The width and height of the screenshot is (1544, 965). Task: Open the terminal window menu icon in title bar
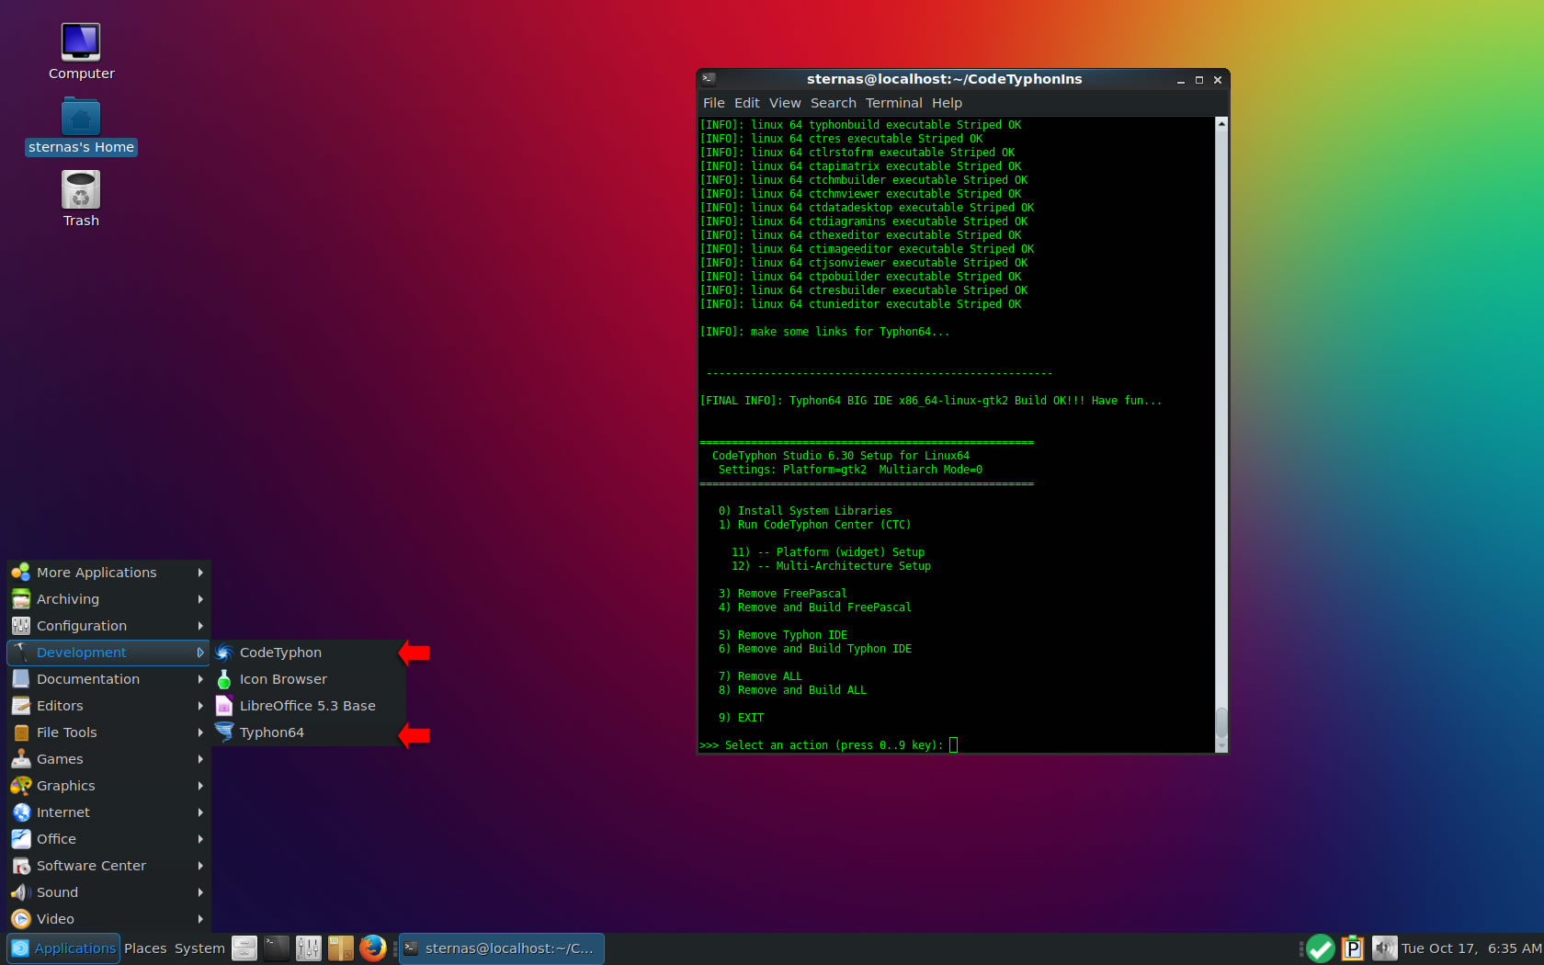709,79
